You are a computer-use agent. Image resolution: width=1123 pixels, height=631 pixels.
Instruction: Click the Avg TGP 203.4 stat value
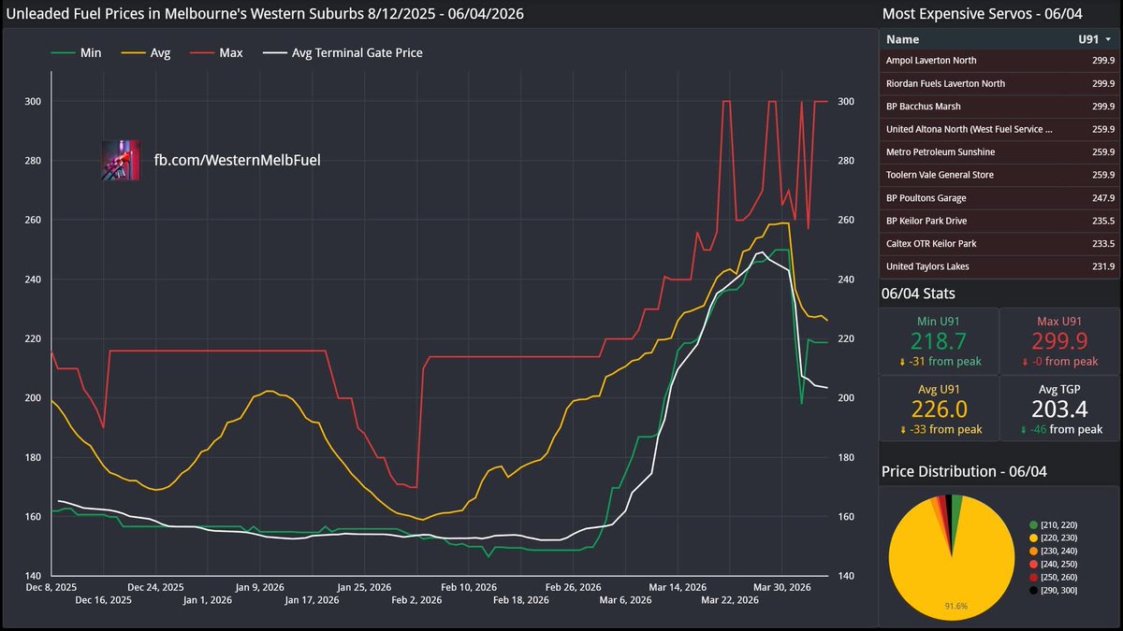tap(1059, 409)
